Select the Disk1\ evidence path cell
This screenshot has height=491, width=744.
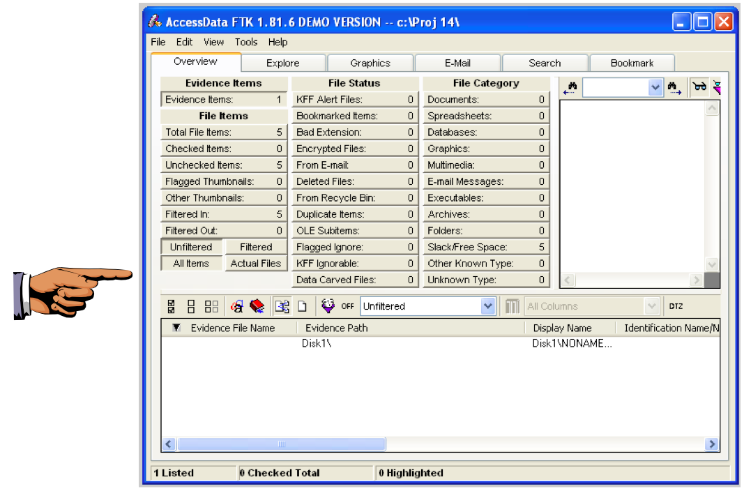317,343
